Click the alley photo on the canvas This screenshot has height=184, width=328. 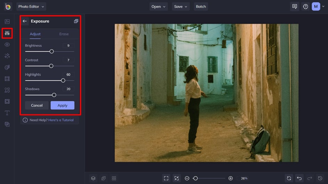(206, 93)
